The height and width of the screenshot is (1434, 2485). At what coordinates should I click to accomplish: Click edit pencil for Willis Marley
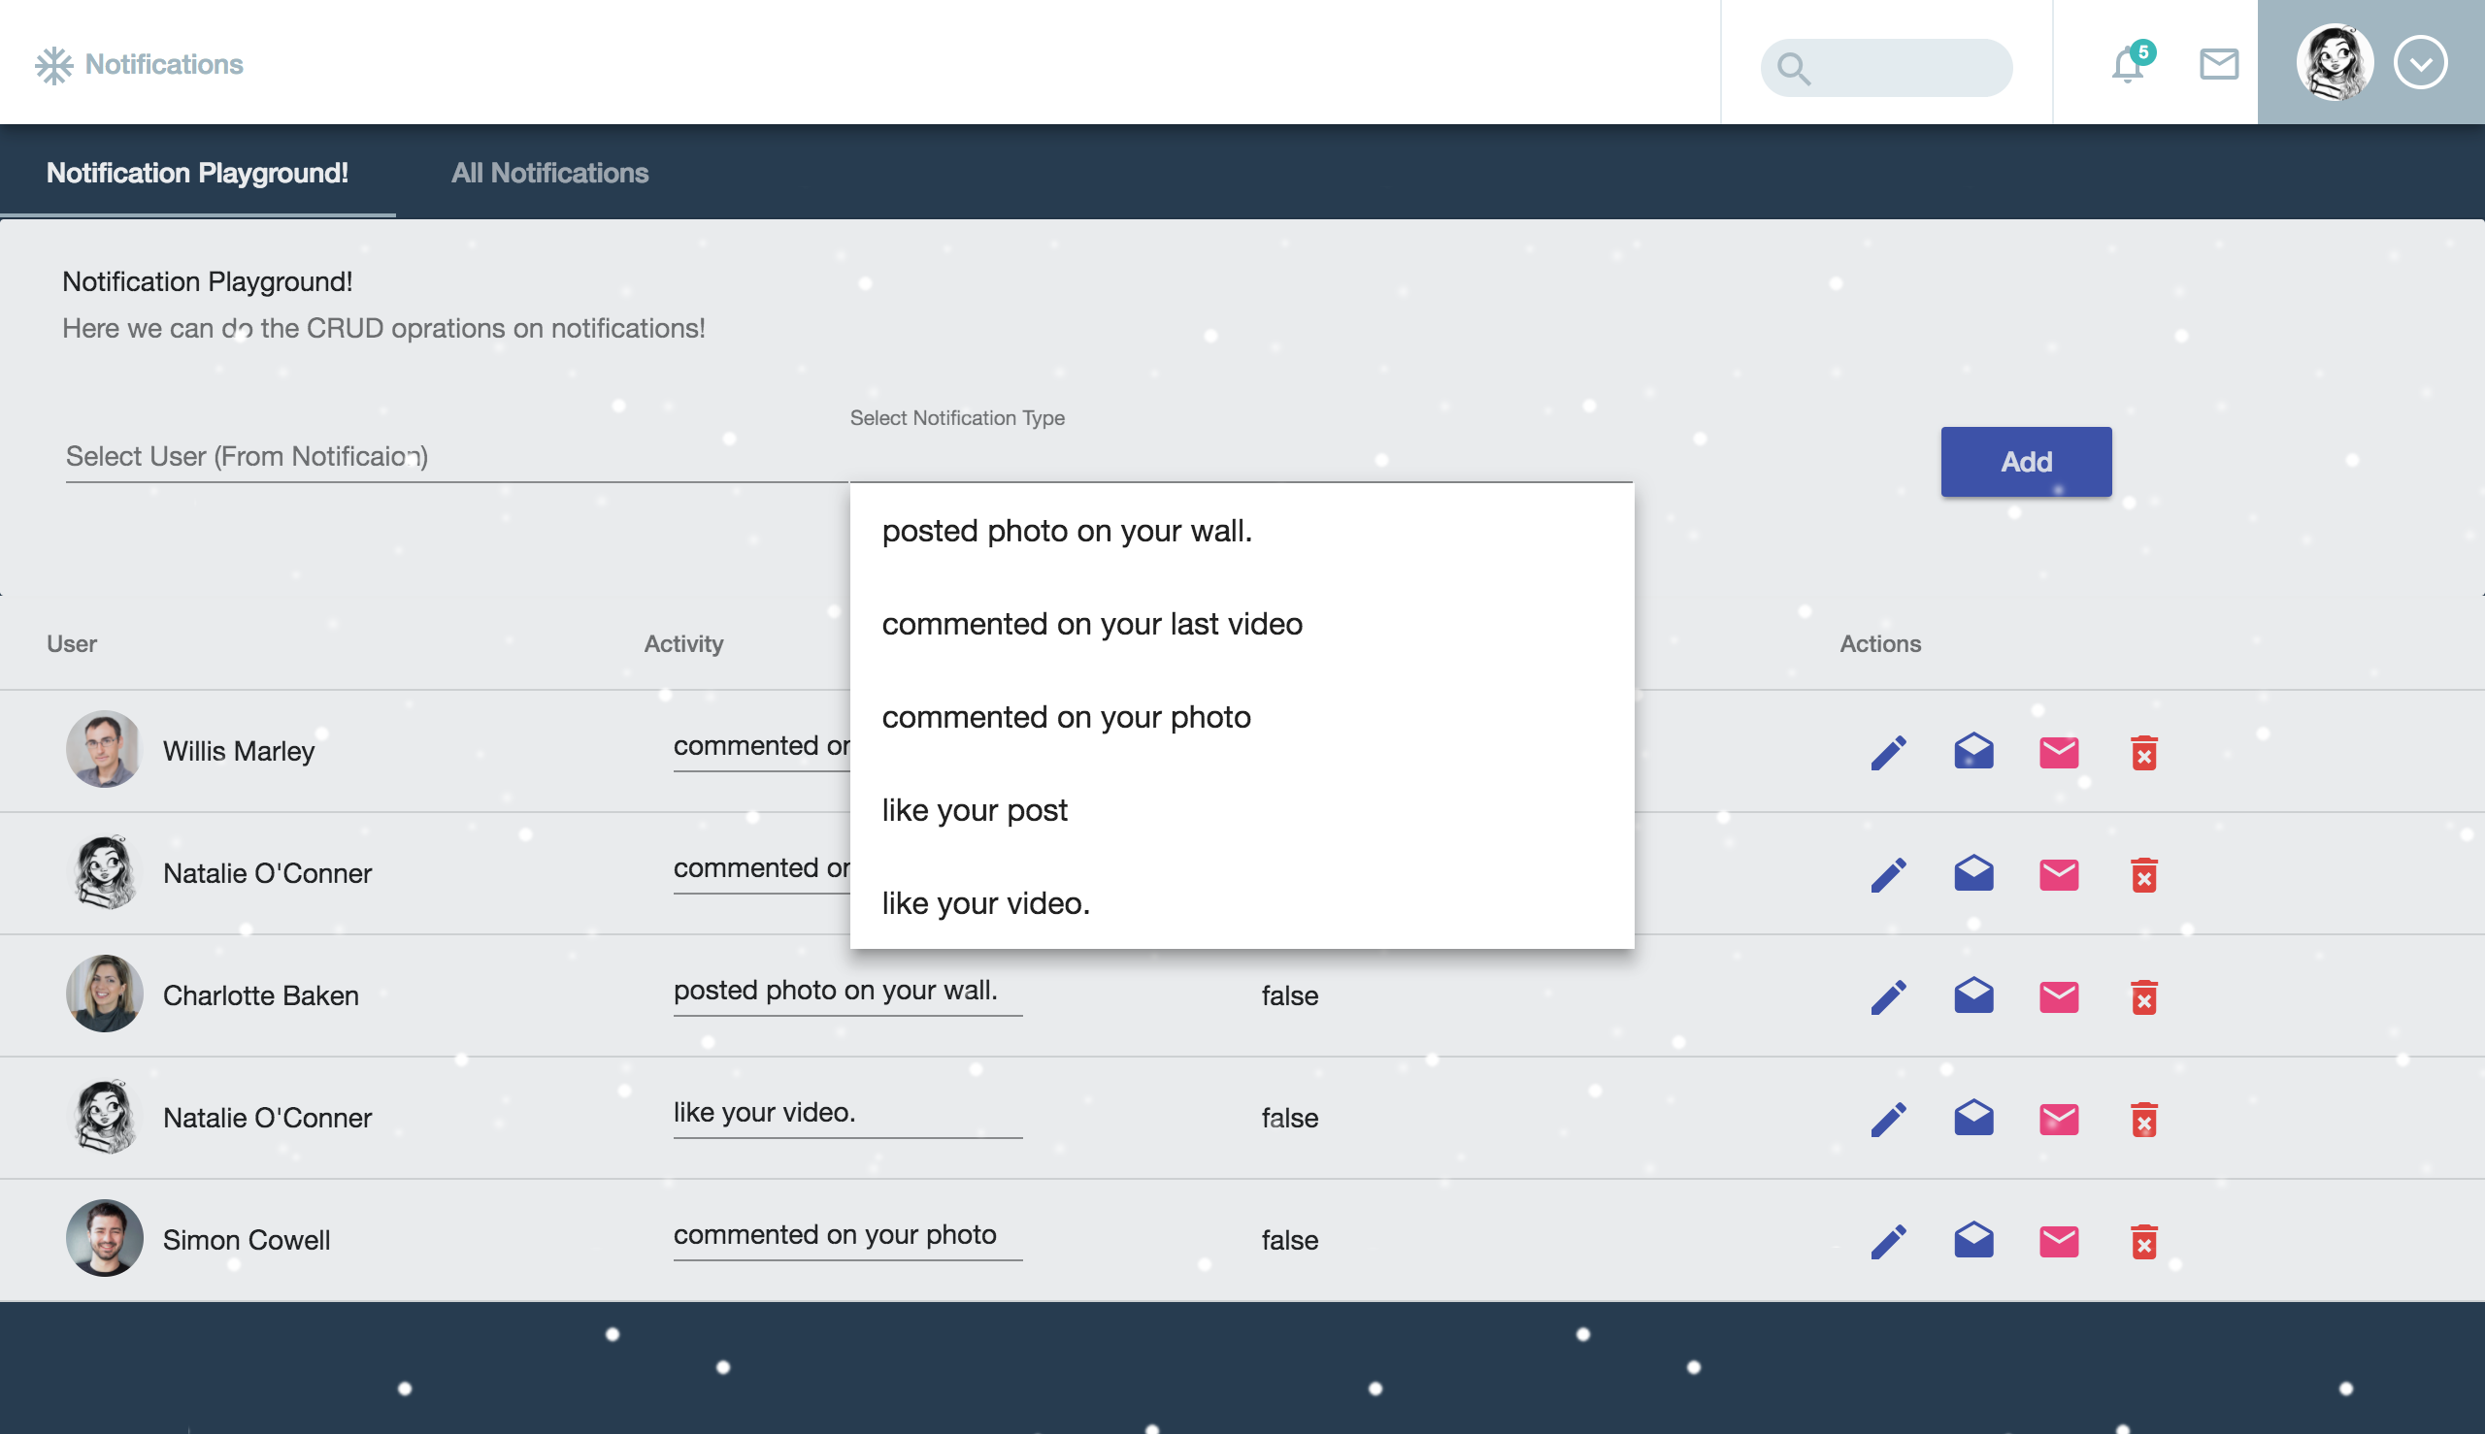click(1888, 753)
